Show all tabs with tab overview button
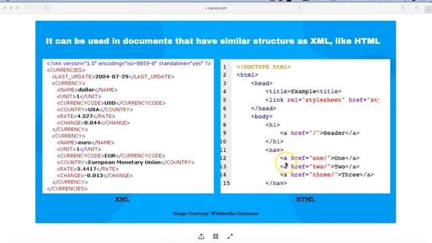The height and width of the screenshot is (243, 432). pyautogui.click(x=416, y=8)
